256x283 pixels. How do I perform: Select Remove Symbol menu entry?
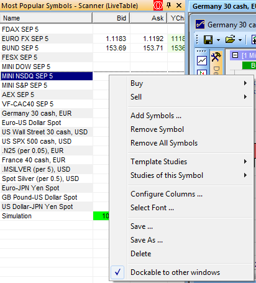190,129
